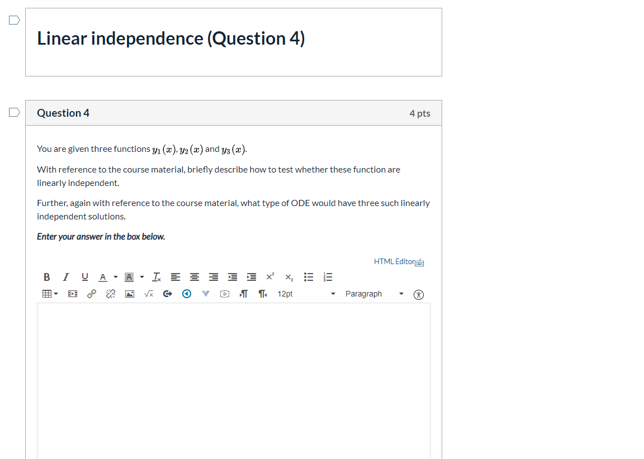Insert superscript using the toolbar icon

pyautogui.click(x=269, y=276)
